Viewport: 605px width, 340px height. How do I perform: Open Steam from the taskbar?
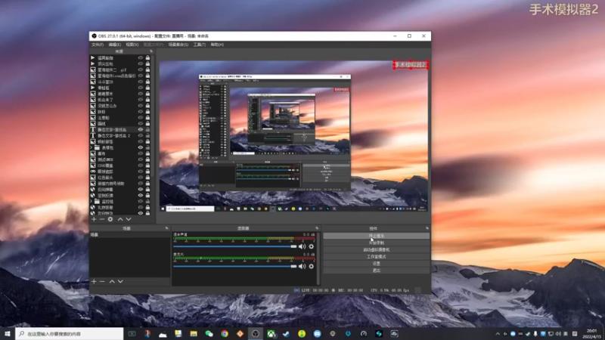[287, 333]
